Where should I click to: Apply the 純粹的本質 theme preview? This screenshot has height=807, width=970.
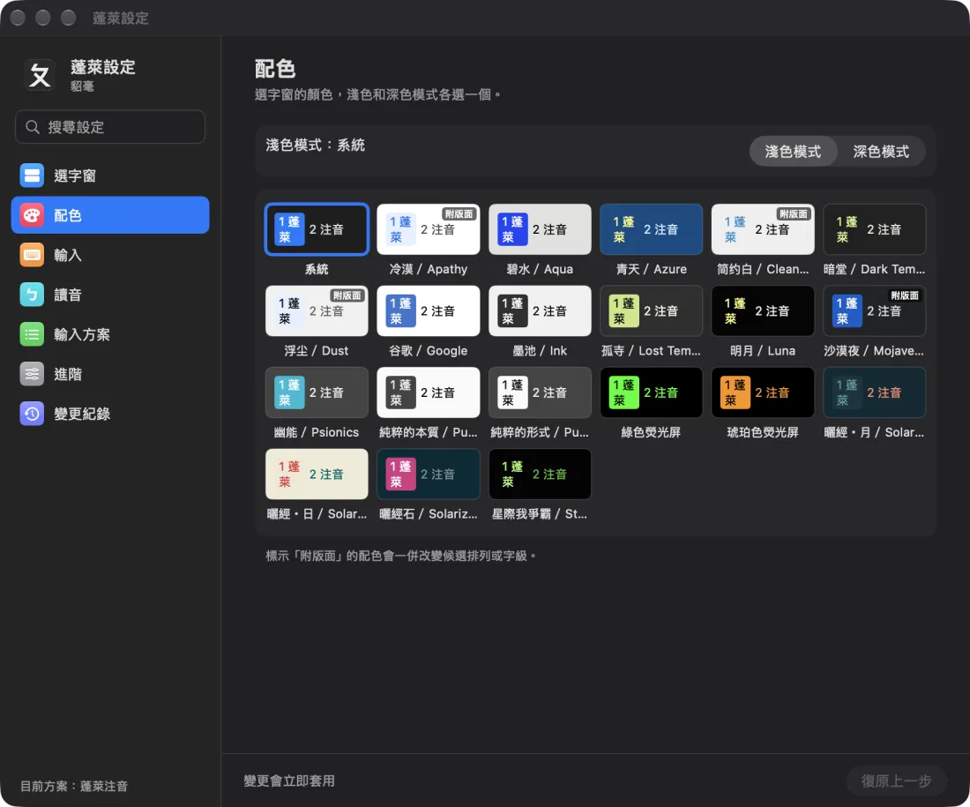(x=428, y=392)
